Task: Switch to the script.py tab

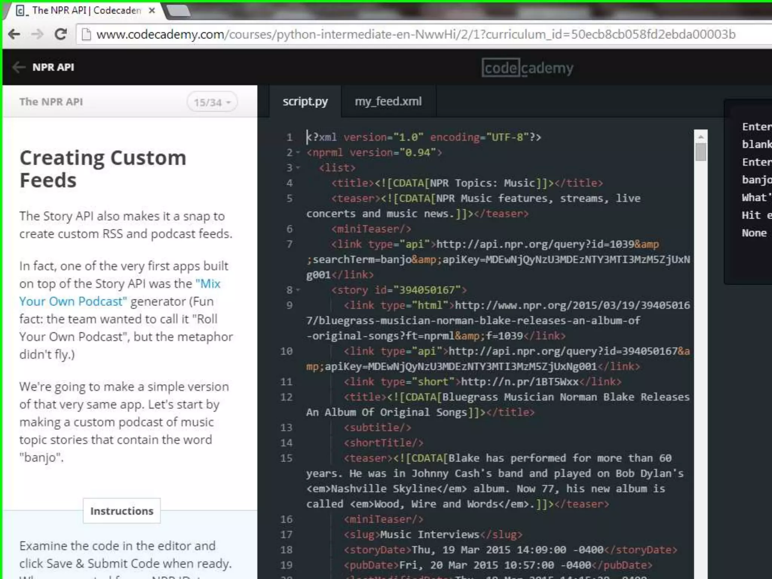Action: (x=305, y=101)
